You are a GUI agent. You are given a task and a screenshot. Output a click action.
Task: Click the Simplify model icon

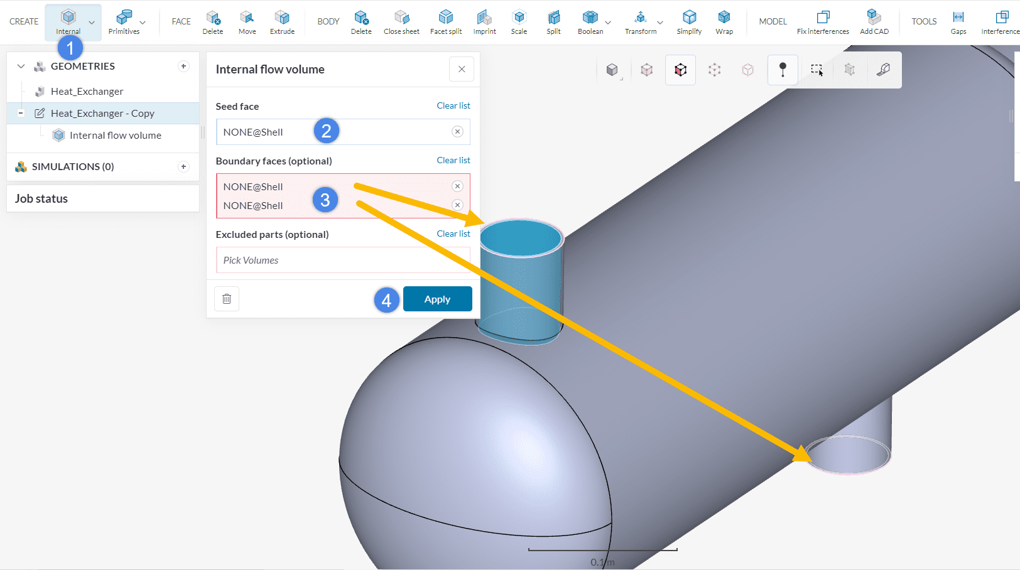[689, 22]
